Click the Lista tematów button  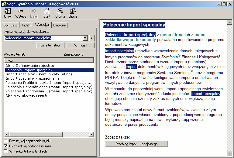click(50, 45)
